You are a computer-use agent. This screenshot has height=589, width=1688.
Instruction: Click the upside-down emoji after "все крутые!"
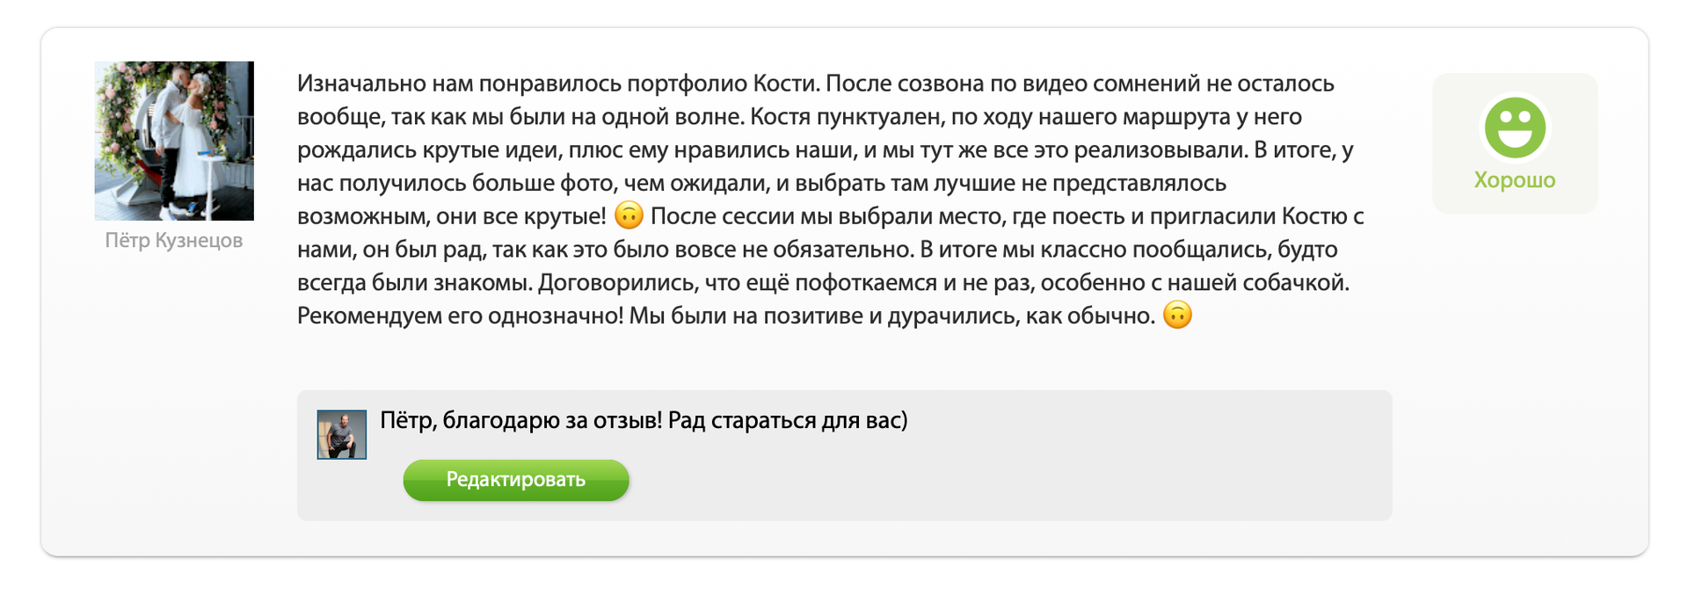coord(629,215)
